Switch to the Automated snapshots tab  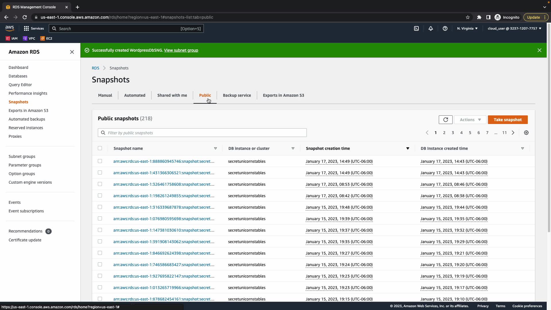coord(135,95)
